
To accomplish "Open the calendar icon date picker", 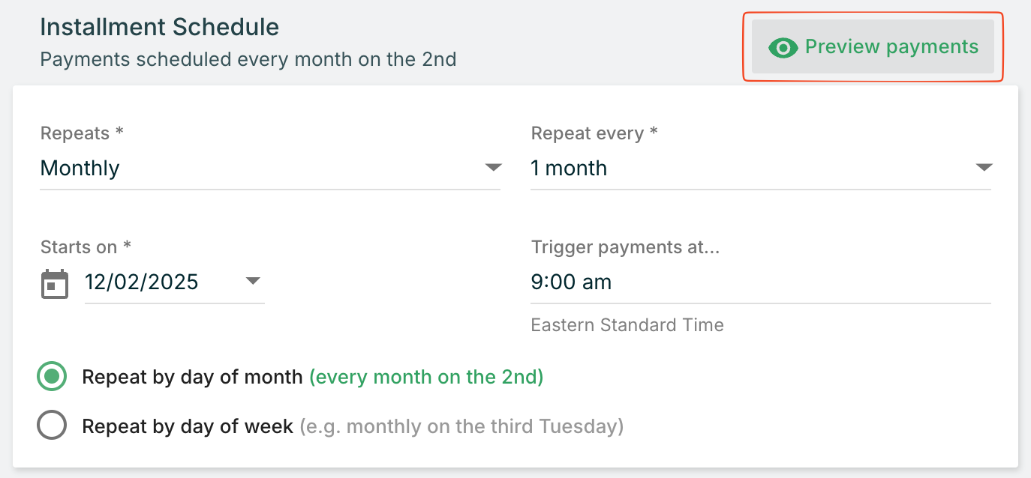I will coord(54,284).
